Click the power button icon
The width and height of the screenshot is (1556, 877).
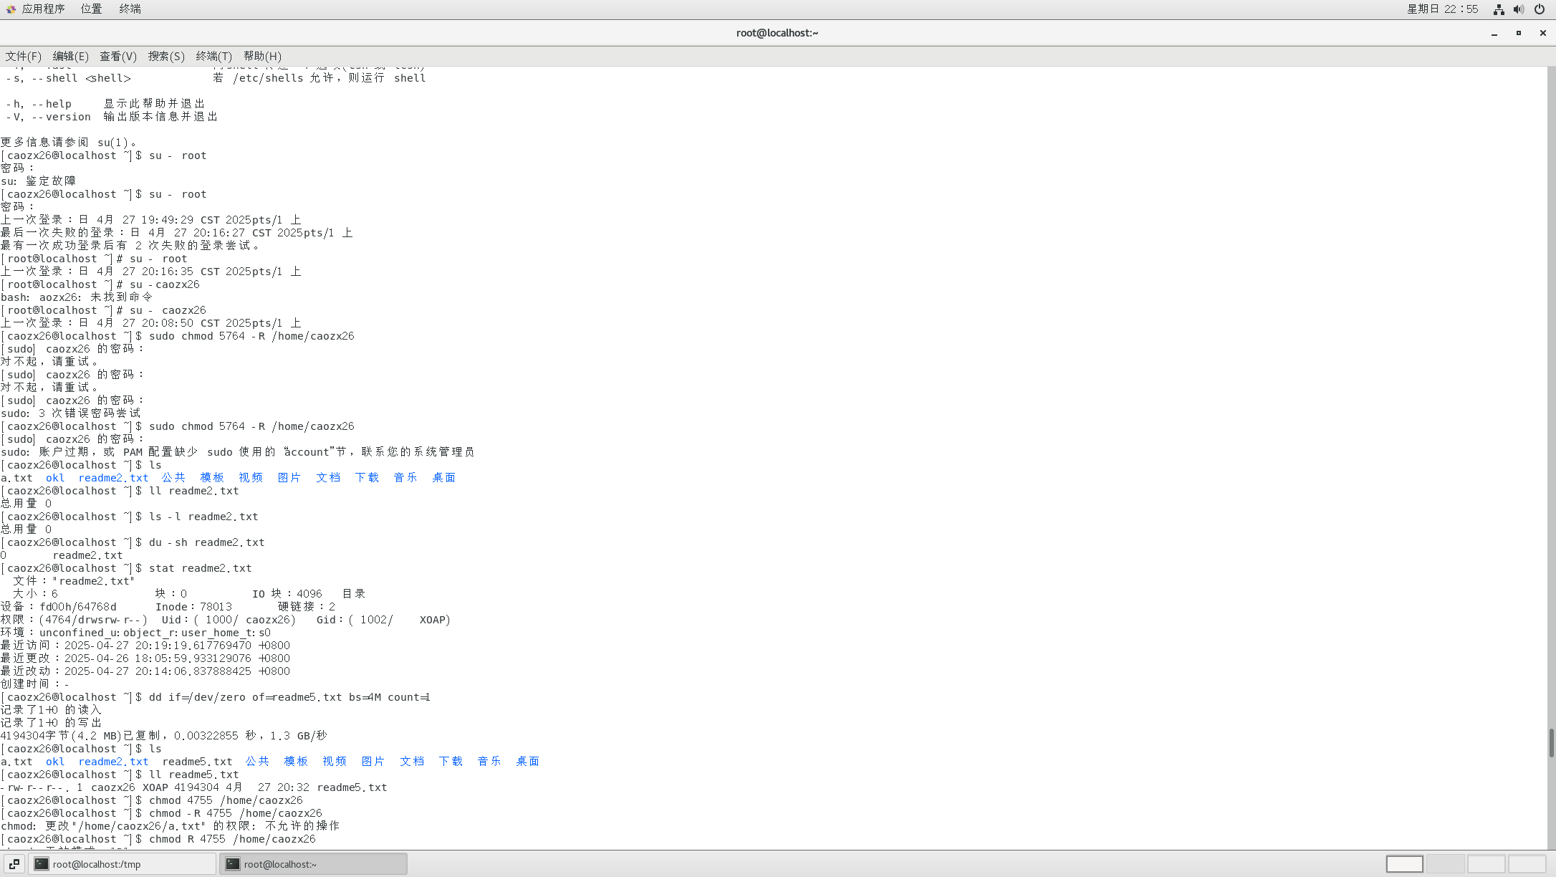click(x=1539, y=9)
